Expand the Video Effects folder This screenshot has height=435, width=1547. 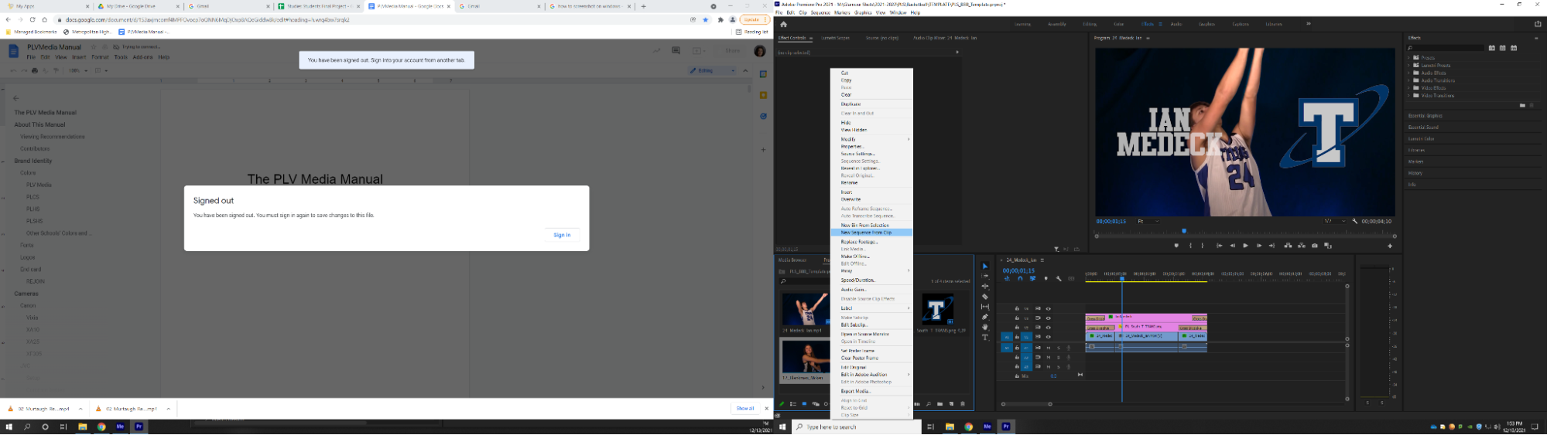tap(1408, 88)
